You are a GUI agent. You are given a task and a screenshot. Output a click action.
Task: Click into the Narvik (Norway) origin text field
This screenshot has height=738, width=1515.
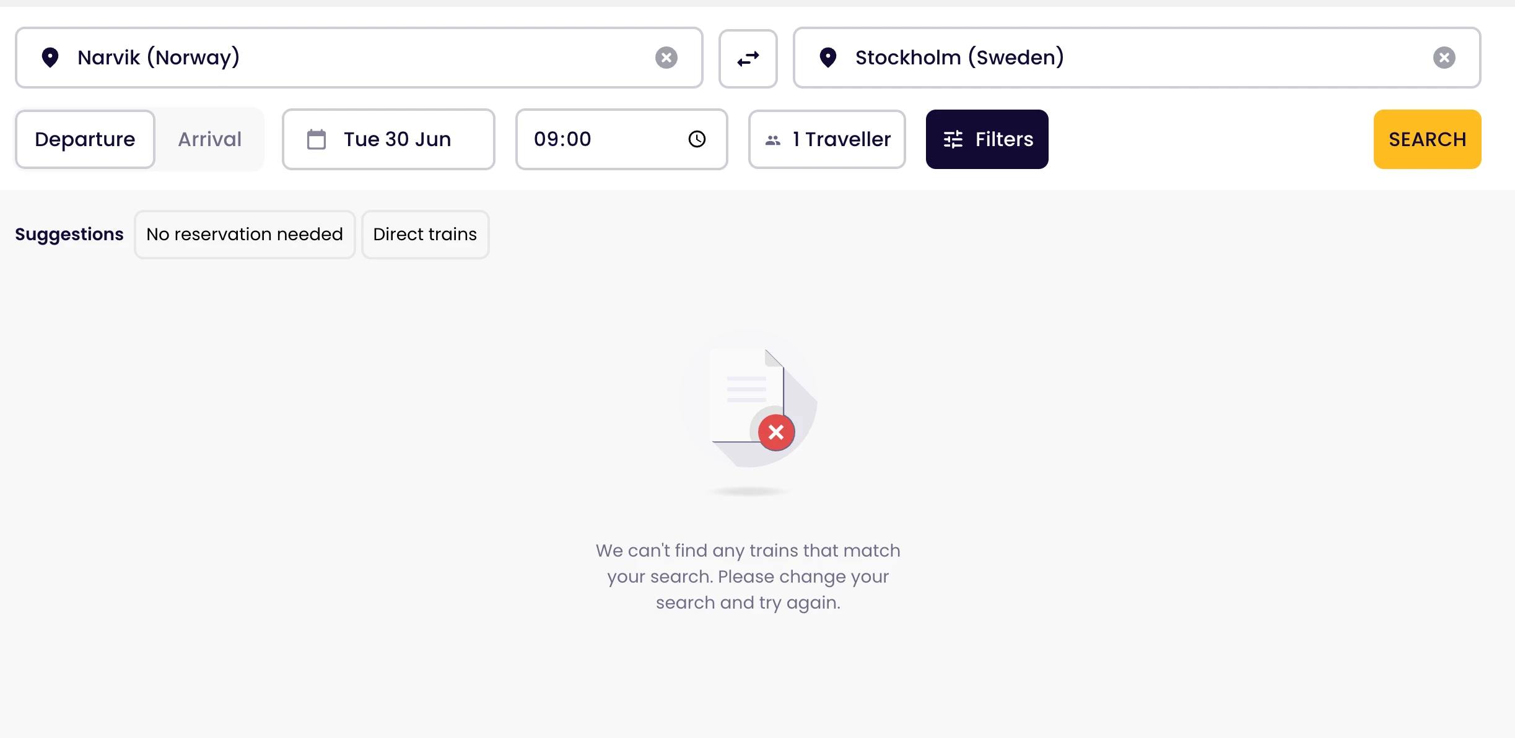coord(359,58)
